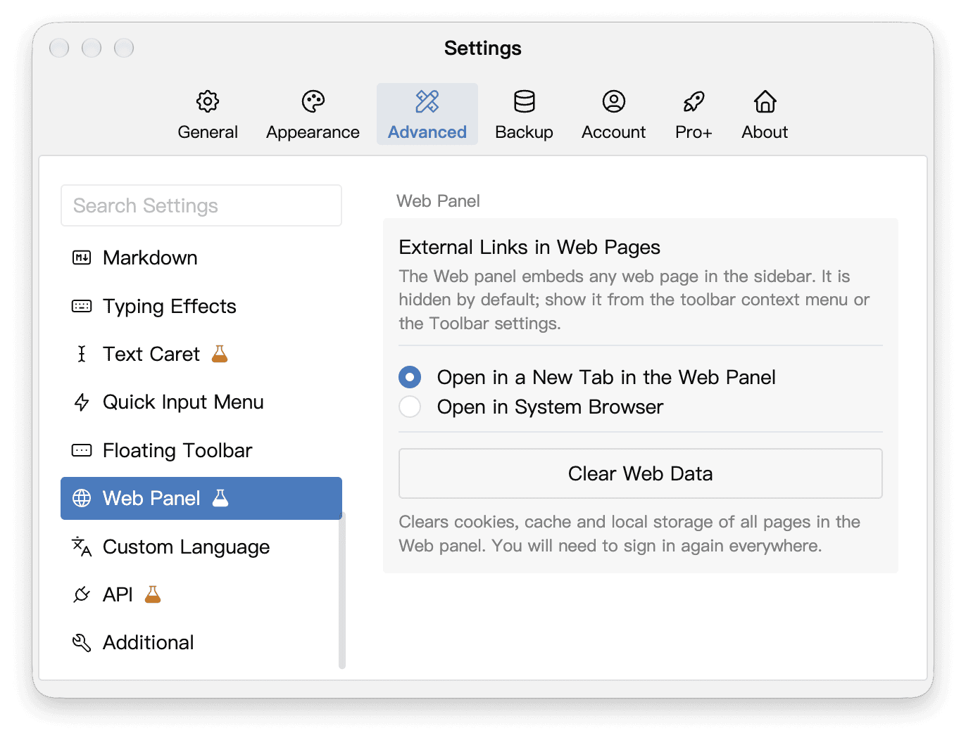Switch to the Advanced tab
Viewport: 966px width, 740px height.
pyautogui.click(x=427, y=114)
